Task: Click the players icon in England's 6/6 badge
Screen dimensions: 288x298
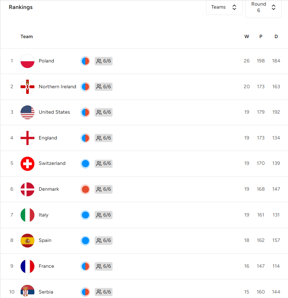Action: 99,138
